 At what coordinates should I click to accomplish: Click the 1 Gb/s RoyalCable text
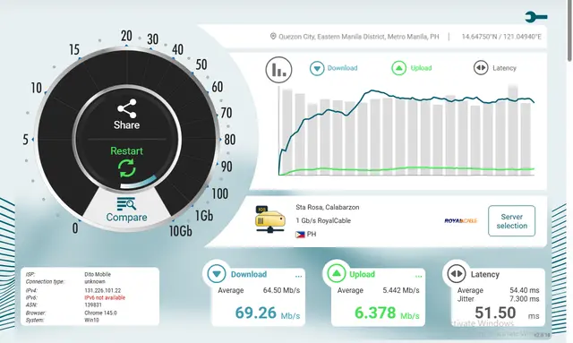(323, 220)
